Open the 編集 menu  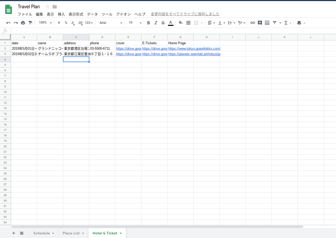click(39, 14)
